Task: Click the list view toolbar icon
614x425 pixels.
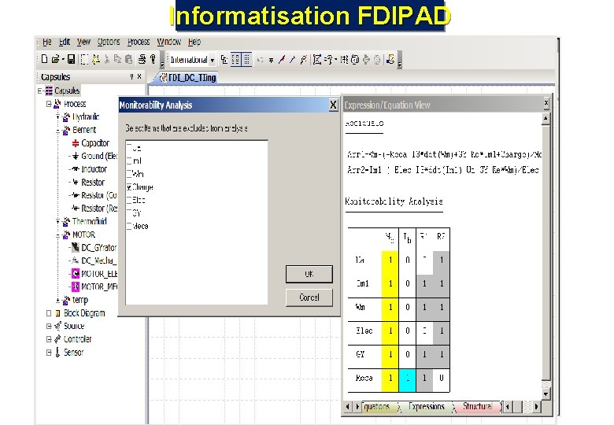Action: pyautogui.click(x=235, y=60)
